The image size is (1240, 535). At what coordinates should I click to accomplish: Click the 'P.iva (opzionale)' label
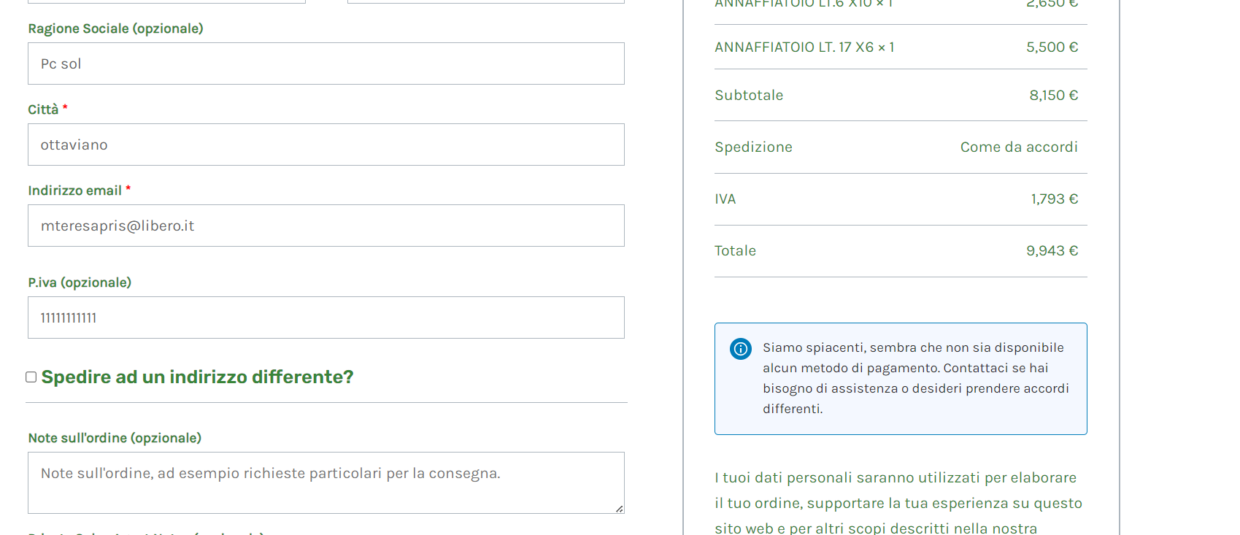(80, 282)
